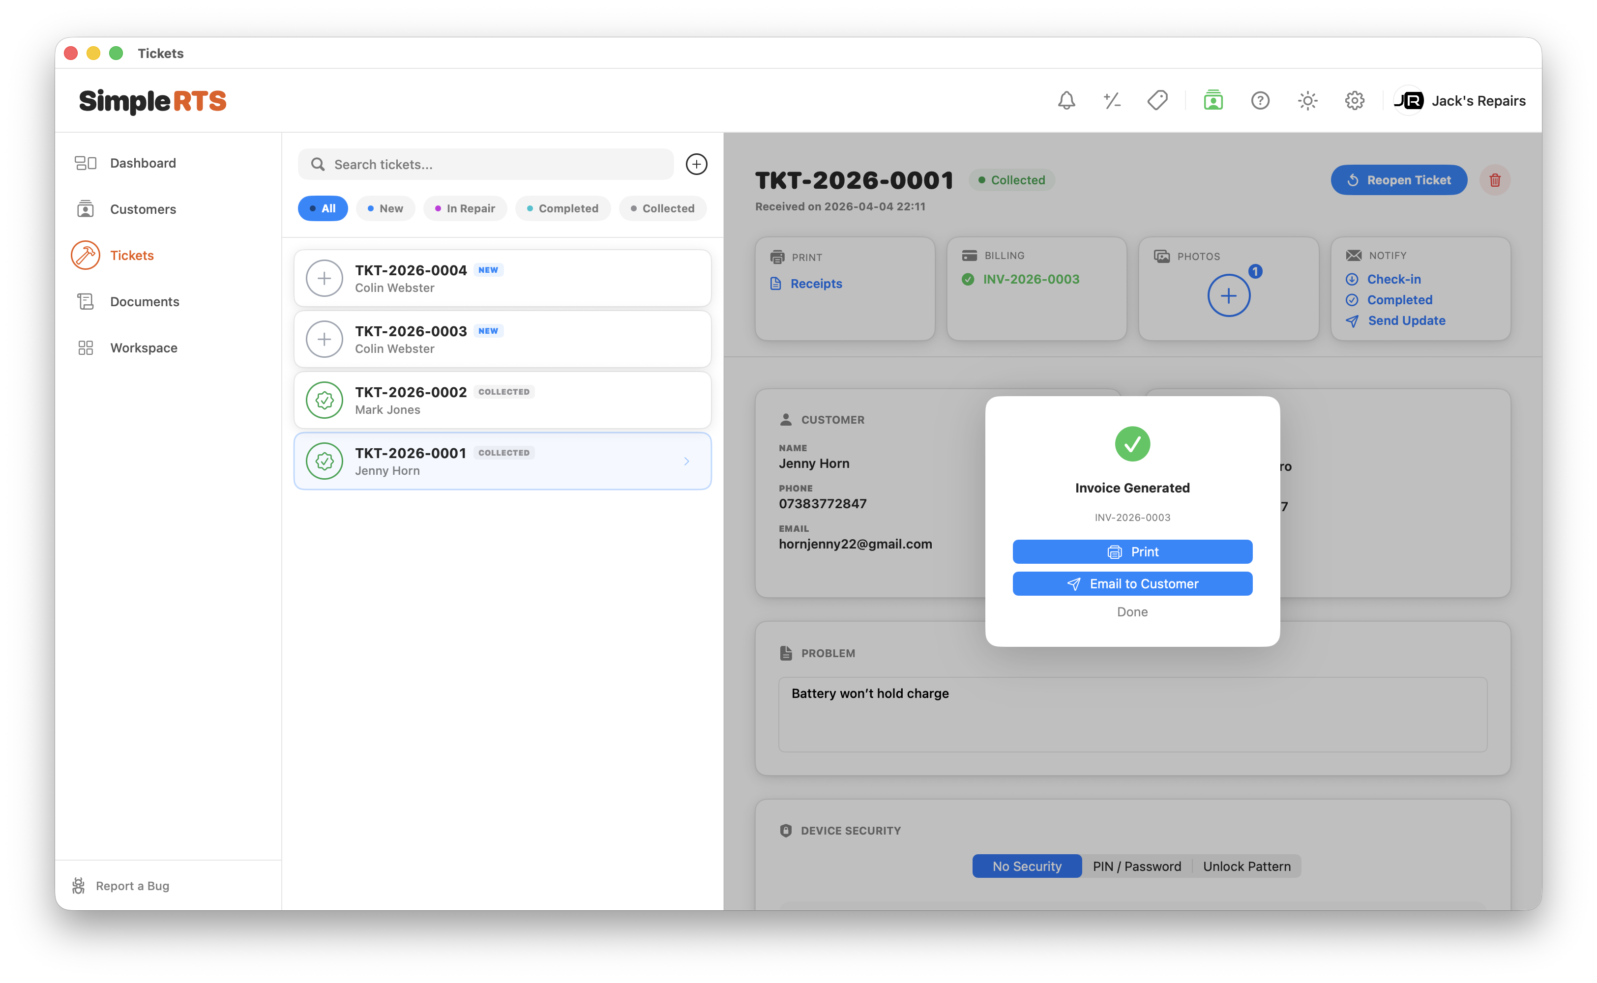Screen dimensions: 1597x983
Task: Expand ticket TKT-2026-0001 details chevron
Action: tap(687, 461)
